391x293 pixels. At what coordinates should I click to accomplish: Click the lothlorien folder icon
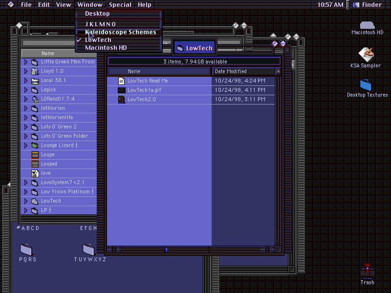click(35, 108)
